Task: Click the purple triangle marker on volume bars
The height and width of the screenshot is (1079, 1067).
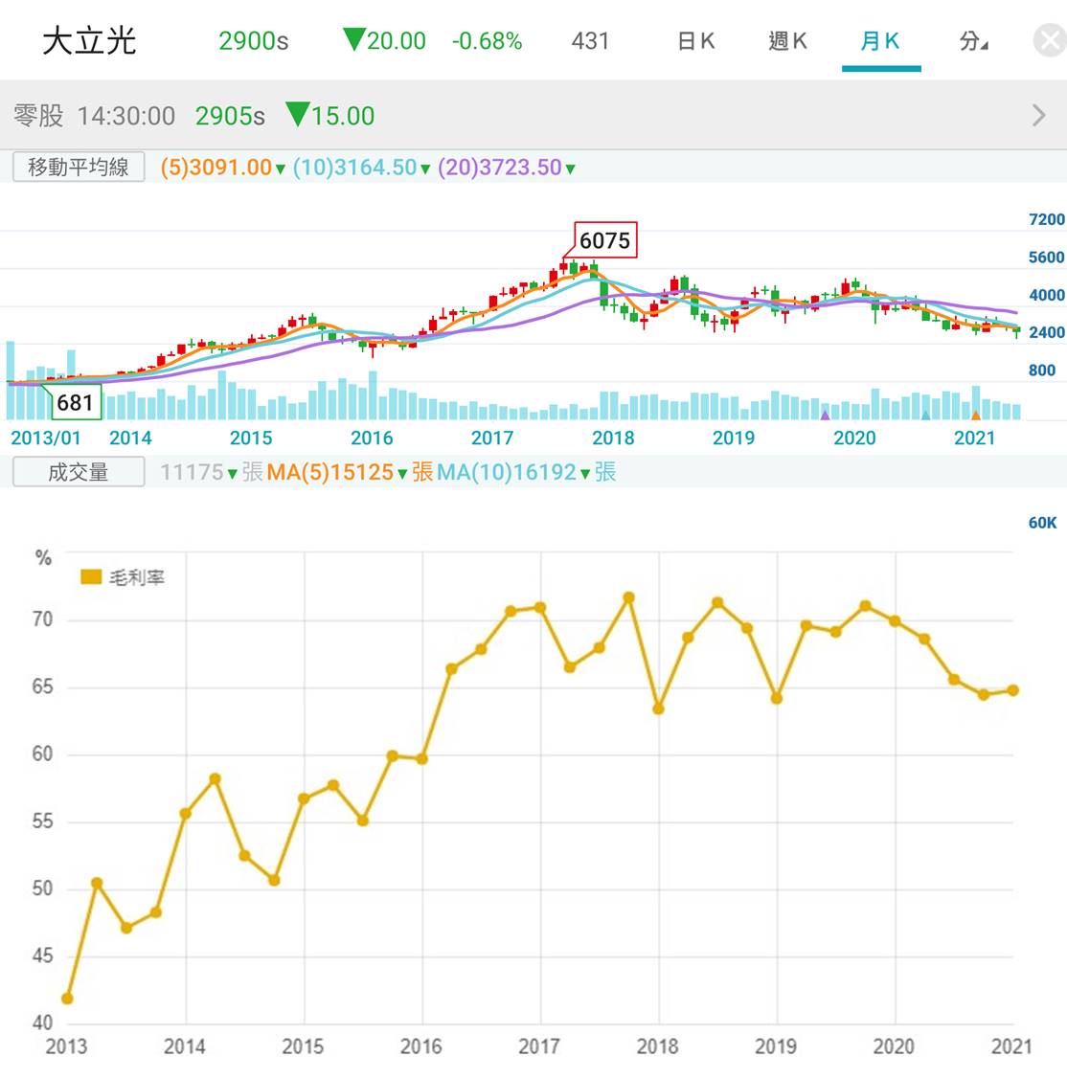Action: [826, 415]
